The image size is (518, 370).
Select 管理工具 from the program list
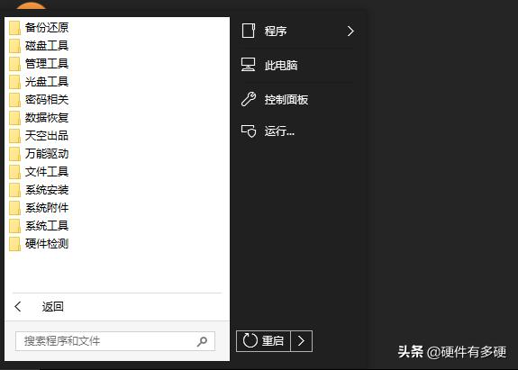pos(47,64)
